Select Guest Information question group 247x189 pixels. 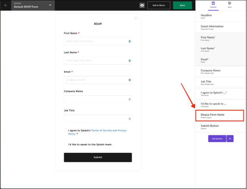[221, 27]
